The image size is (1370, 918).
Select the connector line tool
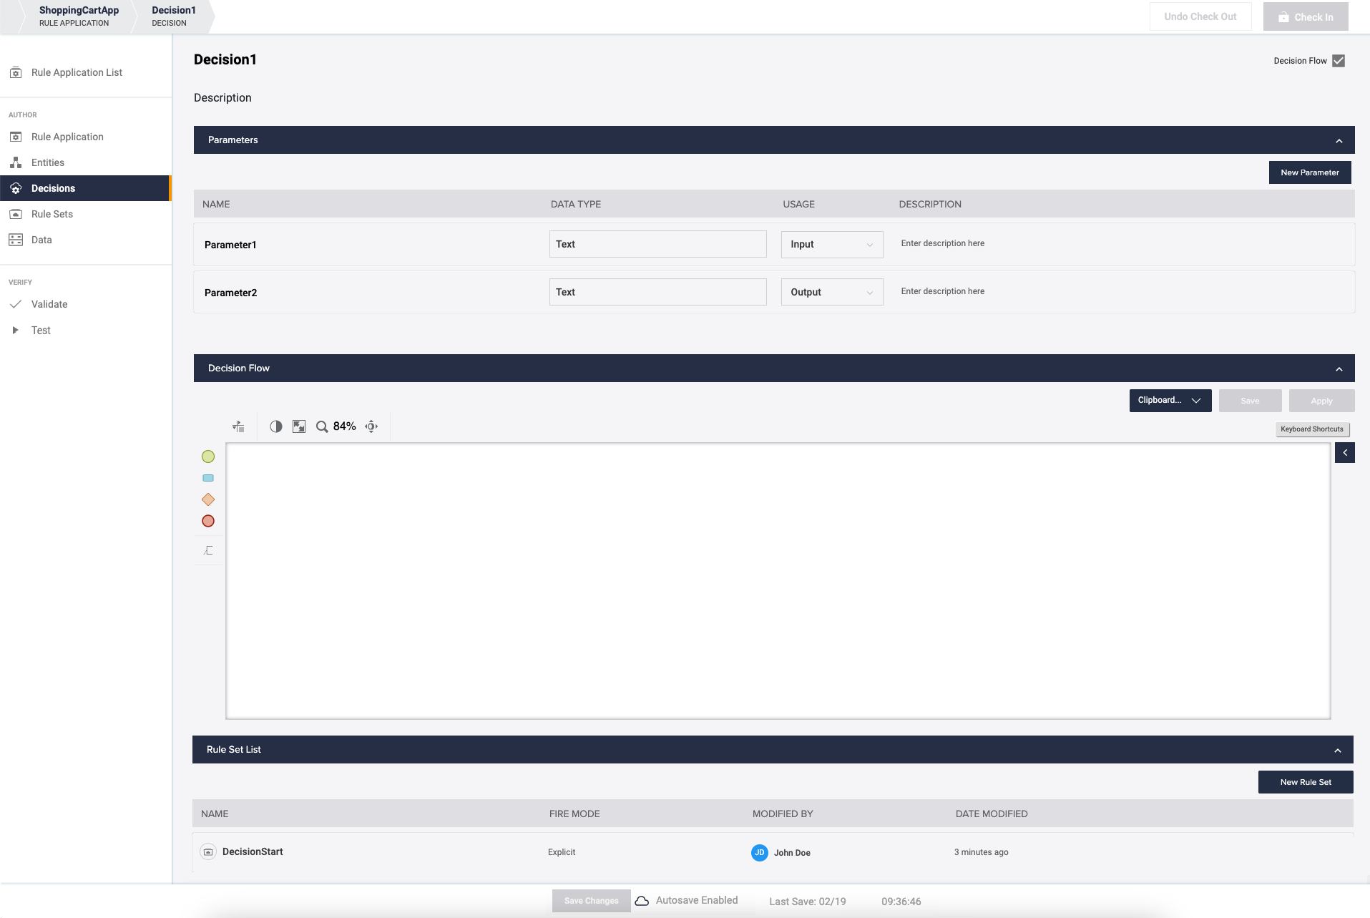tap(208, 550)
